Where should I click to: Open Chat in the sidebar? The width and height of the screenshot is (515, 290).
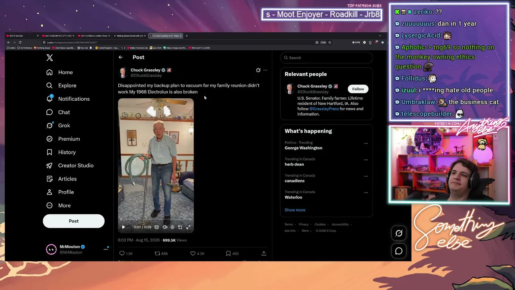pos(58,112)
